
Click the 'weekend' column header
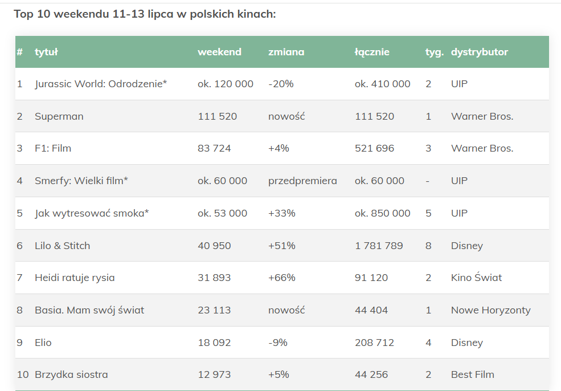point(219,52)
